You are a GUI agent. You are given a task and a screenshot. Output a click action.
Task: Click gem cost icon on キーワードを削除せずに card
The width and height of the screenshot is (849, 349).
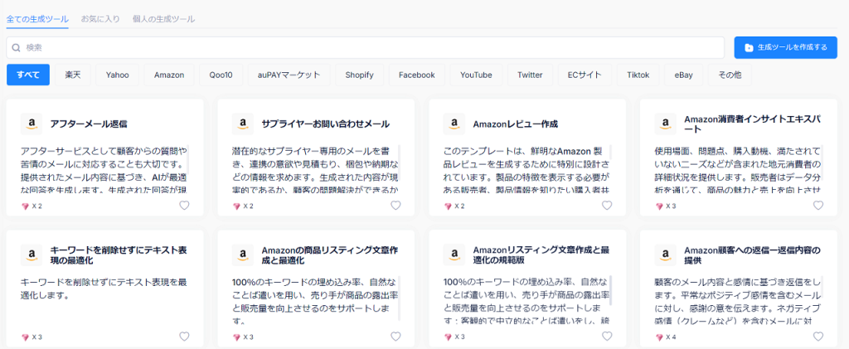pyautogui.click(x=24, y=337)
